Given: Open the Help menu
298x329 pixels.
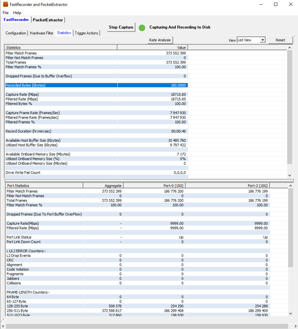Looking at the screenshot, I should click(17, 13).
